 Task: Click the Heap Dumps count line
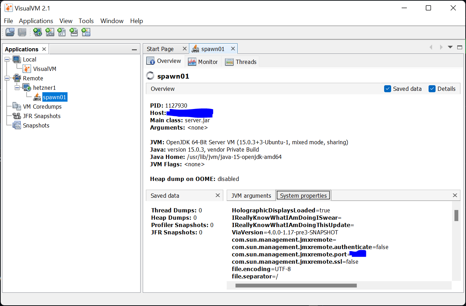[174, 218]
